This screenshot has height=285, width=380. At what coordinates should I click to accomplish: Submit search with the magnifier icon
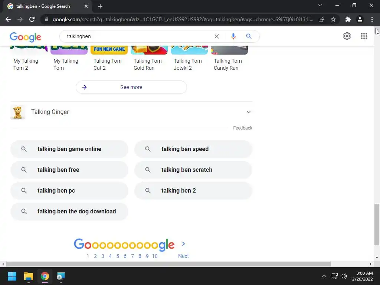[249, 36]
